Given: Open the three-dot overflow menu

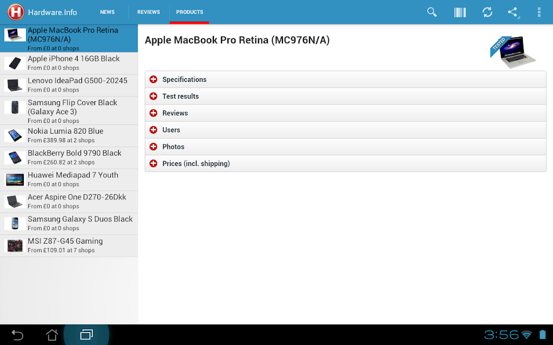Looking at the screenshot, I should click(x=539, y=12).
